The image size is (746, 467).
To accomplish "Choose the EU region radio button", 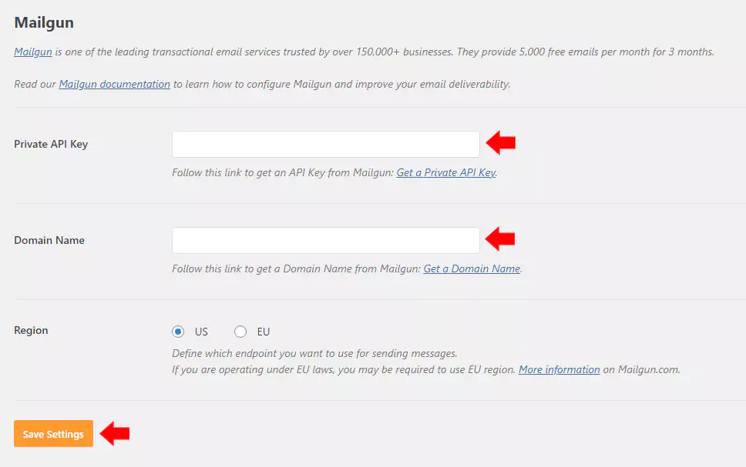I will tap(240, 332).
